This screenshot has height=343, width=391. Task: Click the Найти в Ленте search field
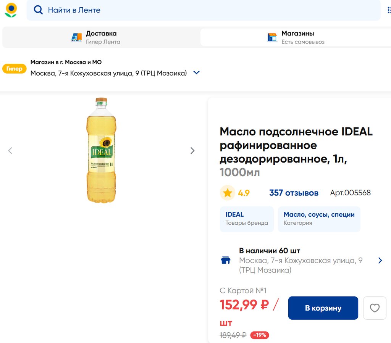point(206,10)
